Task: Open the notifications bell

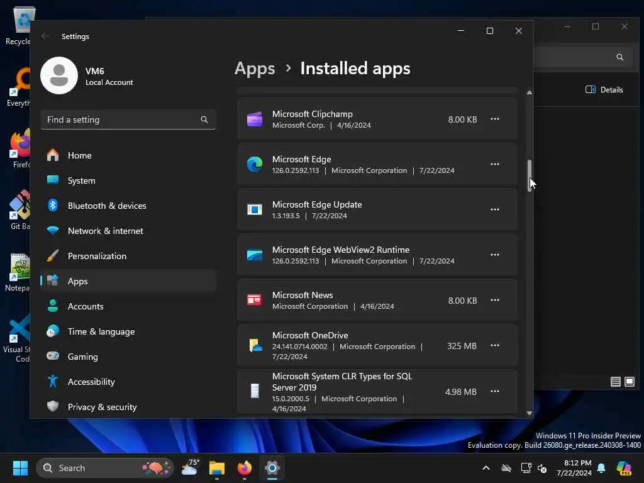Action: coord(601,468)
